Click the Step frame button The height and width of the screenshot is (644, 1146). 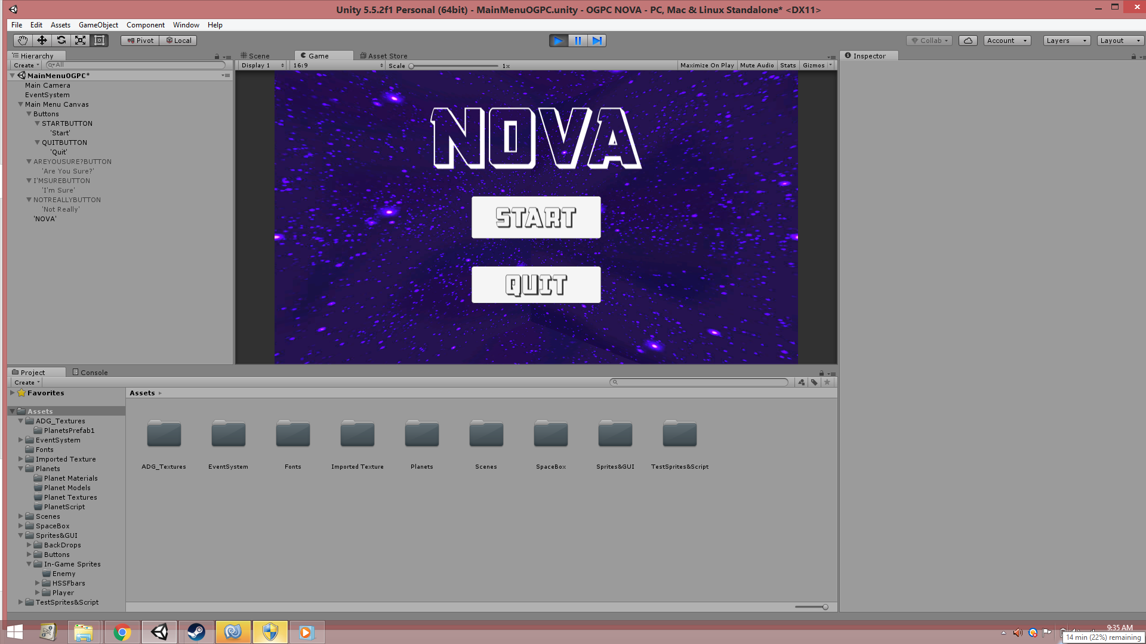pyautogui.click(x=597, y=41)
